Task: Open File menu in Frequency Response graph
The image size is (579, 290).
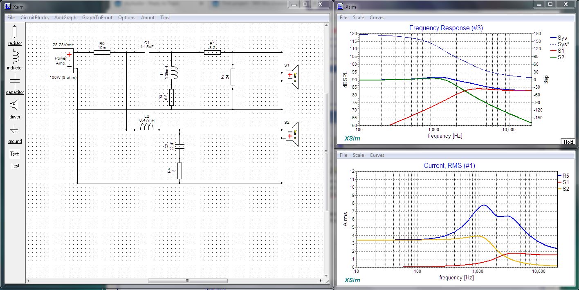Action: coord(343,18)
